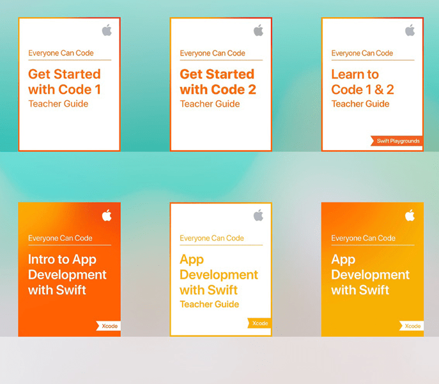The width and height of the screenshot is (439, 384).
Task: Click the gray Apple logo on App Development Teacher Guide
Action: coord(258,215)
